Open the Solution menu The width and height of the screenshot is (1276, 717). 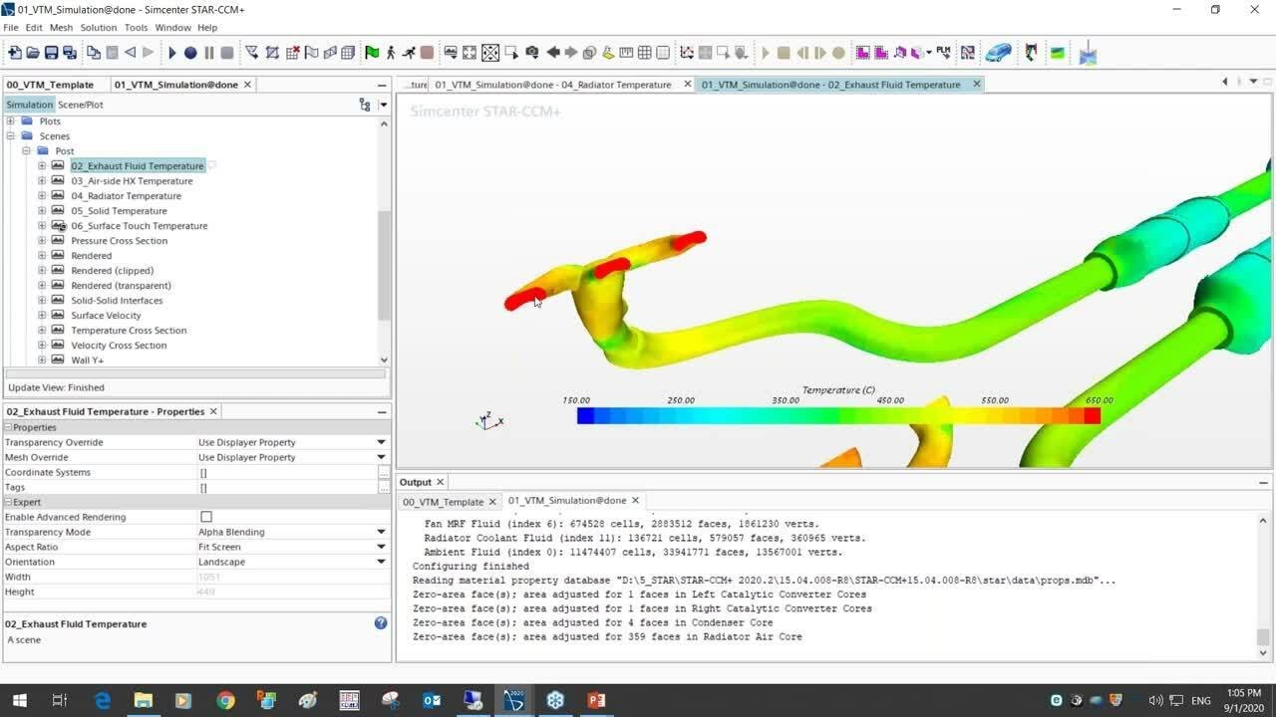point(99,28)
